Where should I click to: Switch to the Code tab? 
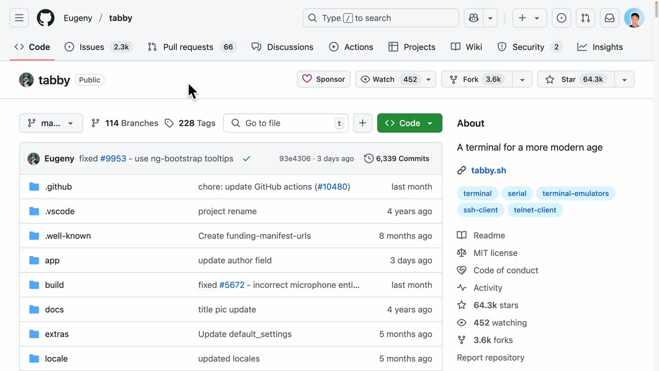(x=32, y=47)
